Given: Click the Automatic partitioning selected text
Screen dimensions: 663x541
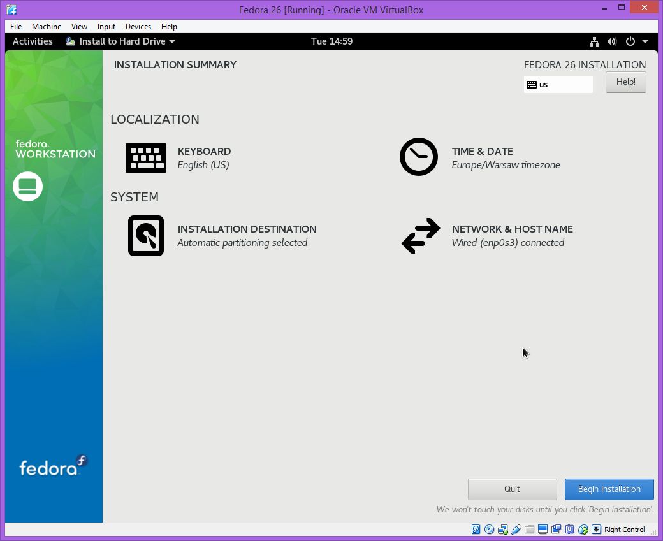Looking at the screenshot, I should (242, 243).
